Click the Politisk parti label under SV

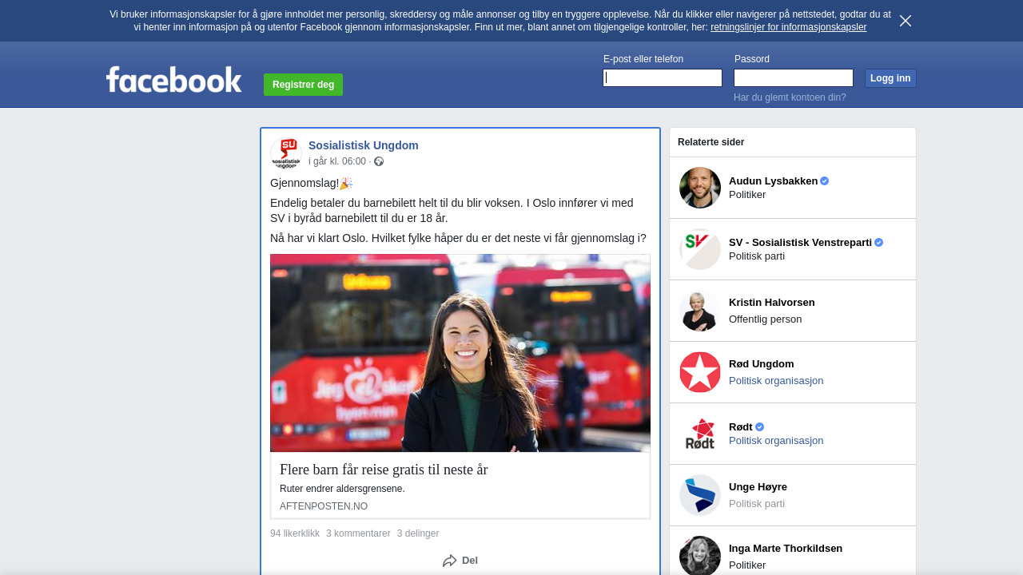point(757,256)
